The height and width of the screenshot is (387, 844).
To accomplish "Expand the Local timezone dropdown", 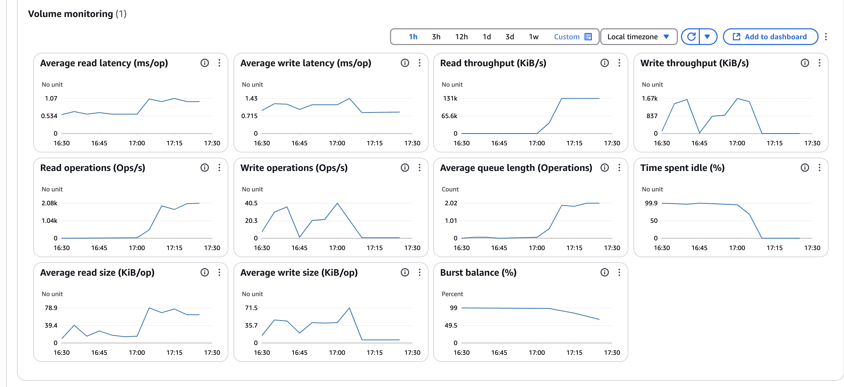I will (639, 37).
